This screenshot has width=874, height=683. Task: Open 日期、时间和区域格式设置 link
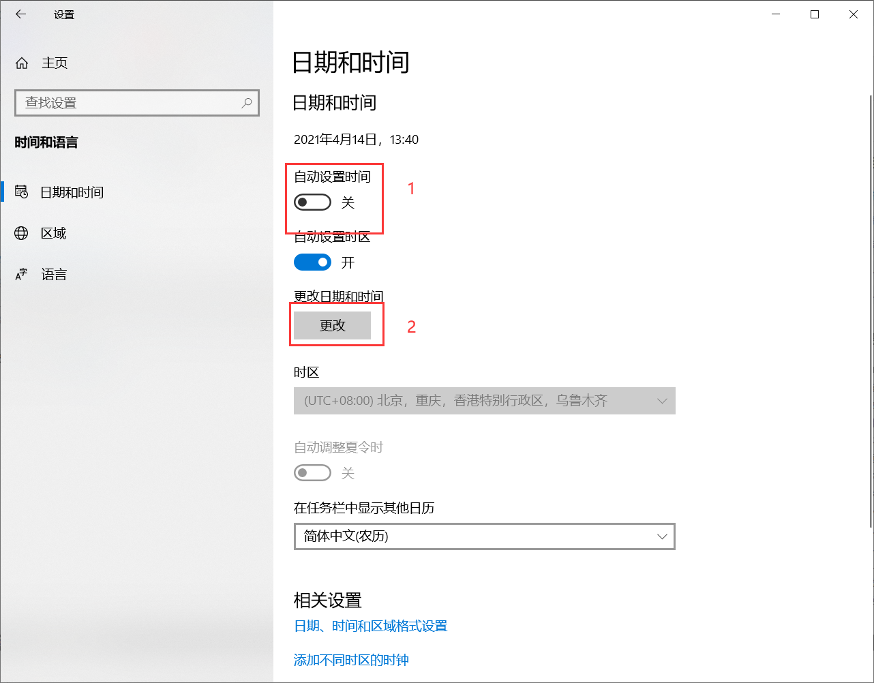pyautogui.click(x=370, y=626)
